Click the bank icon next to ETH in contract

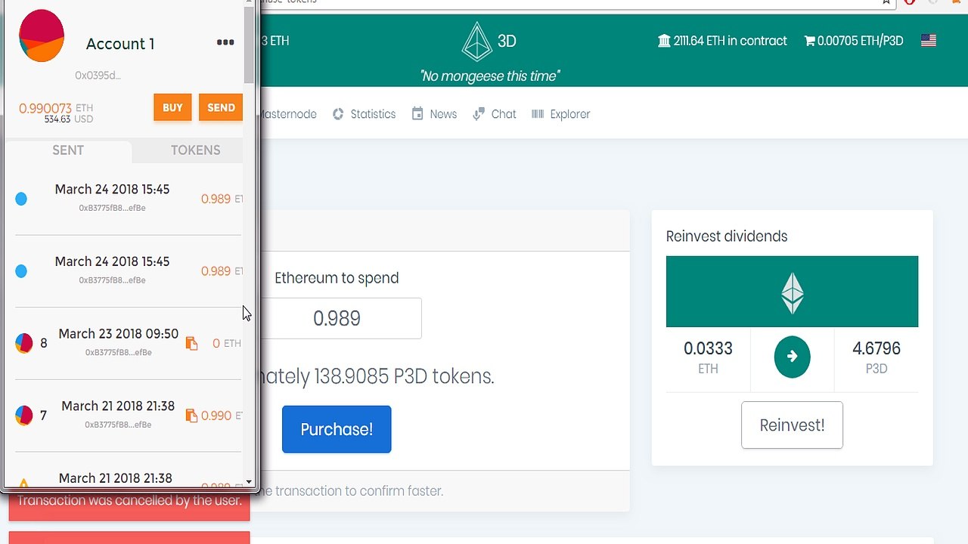point(664,41)
